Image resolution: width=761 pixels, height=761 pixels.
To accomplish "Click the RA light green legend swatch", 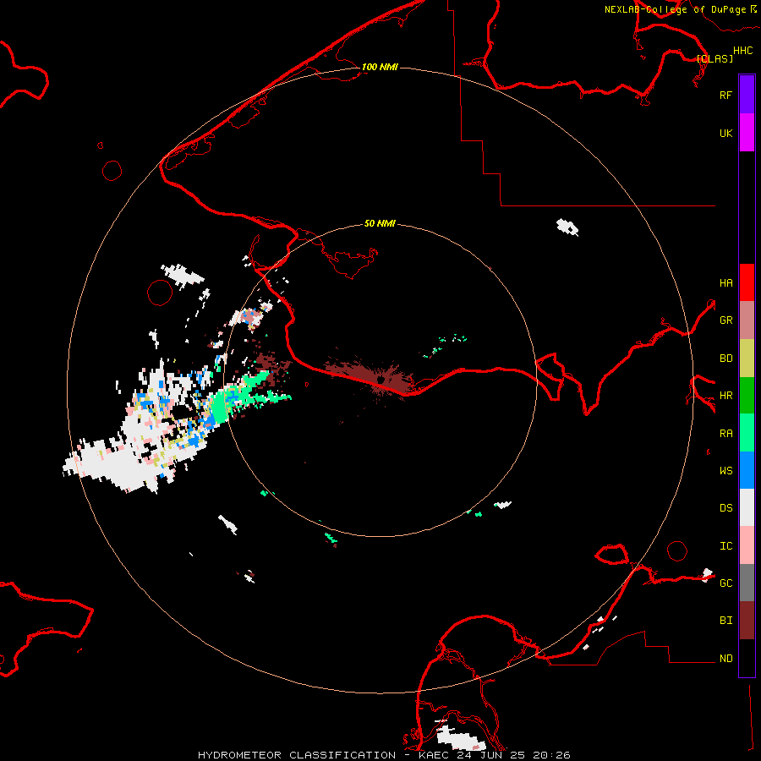I will pos(747,433).
